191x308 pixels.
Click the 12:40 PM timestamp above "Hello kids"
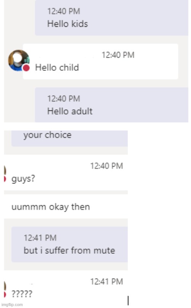point(63,11)
